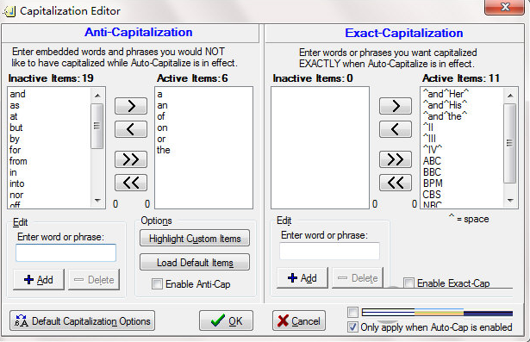Move all Exact-Cap items to inactive list

tap(396, 183)
